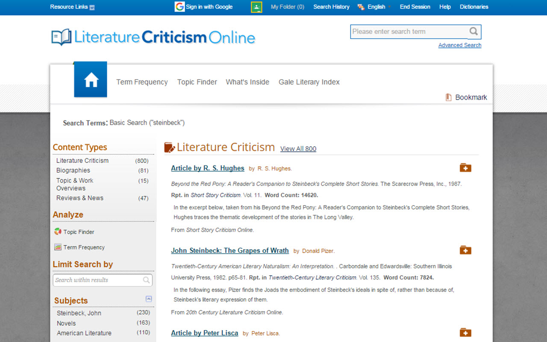Click End Session
The image size is (547, 342).
(415, 7)
